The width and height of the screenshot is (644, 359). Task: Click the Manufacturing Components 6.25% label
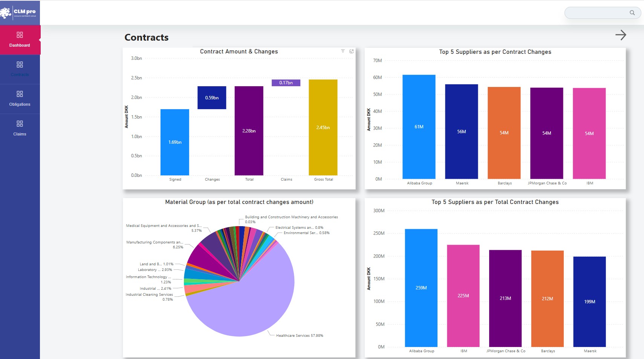(x=154, y=245)
